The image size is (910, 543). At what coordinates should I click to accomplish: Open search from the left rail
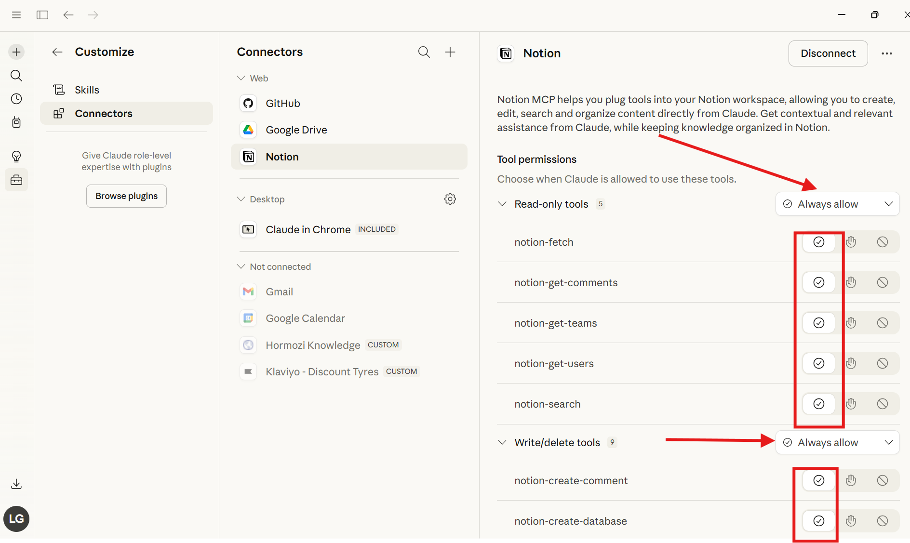(16, 76)
